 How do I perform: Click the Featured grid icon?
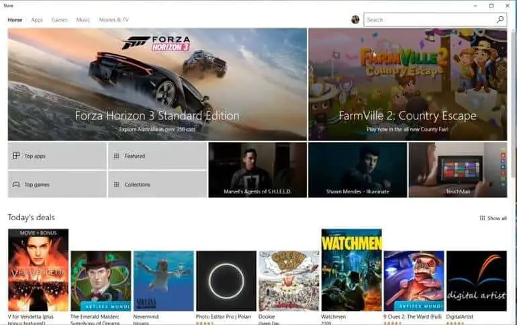[x=116, y=156]
